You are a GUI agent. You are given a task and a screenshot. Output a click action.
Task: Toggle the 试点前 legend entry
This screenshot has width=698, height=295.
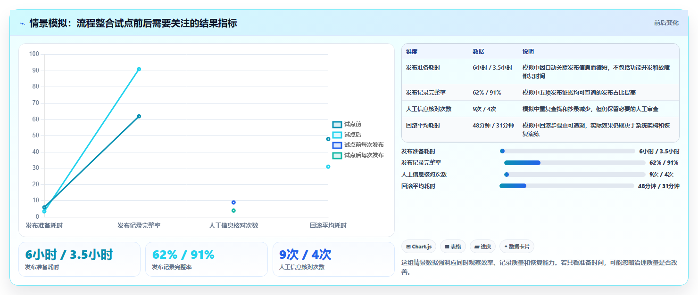347,124
